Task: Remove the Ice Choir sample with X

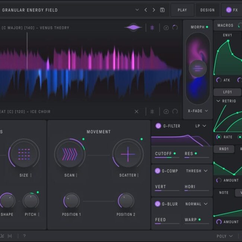Action: 137,111
